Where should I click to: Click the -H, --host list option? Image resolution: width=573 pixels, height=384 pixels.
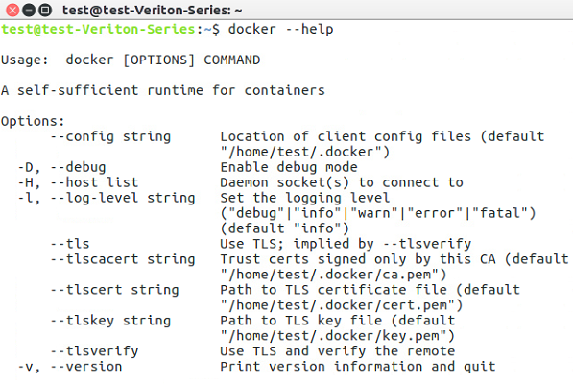[x=78, y=182]
